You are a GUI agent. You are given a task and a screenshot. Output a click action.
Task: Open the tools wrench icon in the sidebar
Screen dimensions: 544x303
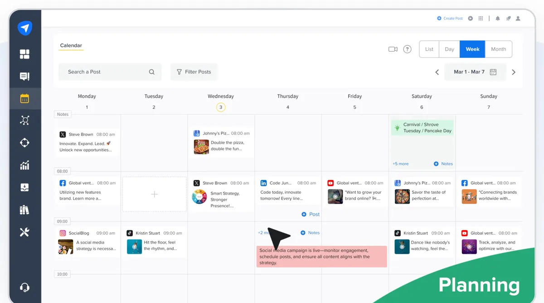(x=25, y=232)
